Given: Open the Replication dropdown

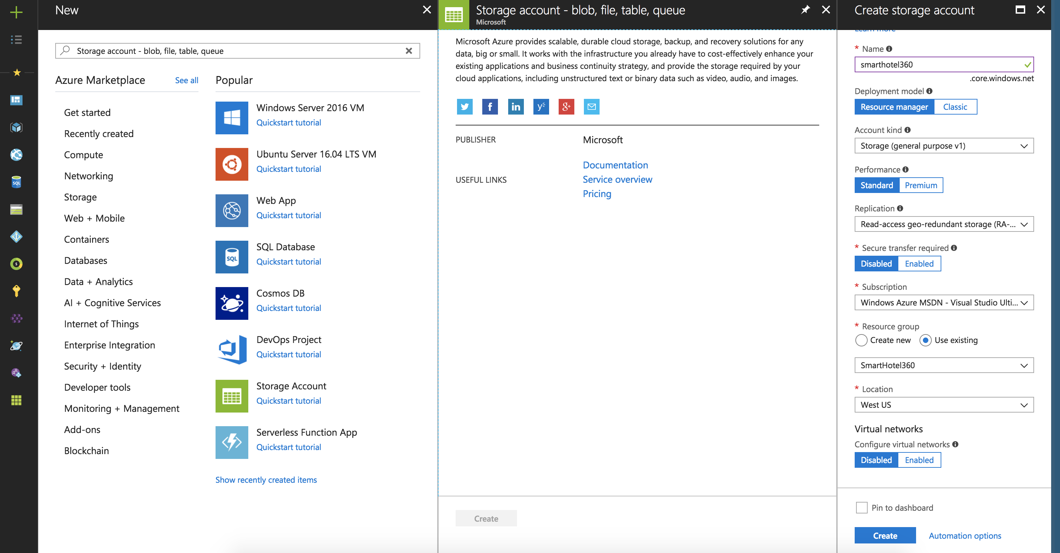Looking at the screenshot, I should pyautogui.click(x=944, y=224).
